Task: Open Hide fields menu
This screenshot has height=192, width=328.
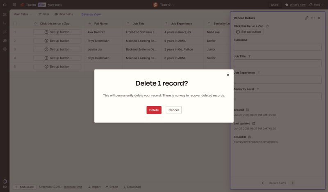Action: [64, 14]
